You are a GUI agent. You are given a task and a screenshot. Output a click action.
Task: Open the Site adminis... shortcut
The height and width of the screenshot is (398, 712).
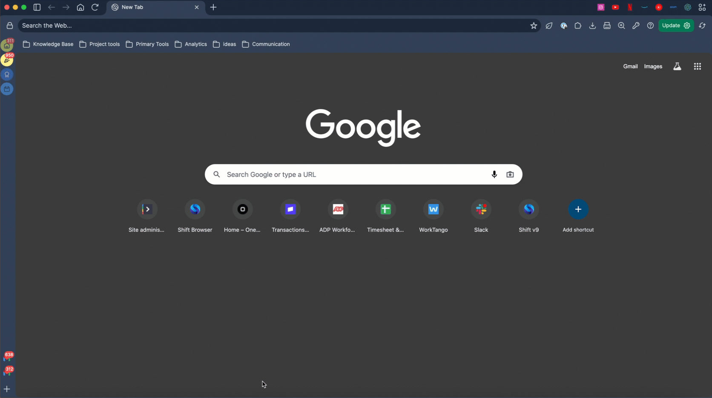coord(146,216)
